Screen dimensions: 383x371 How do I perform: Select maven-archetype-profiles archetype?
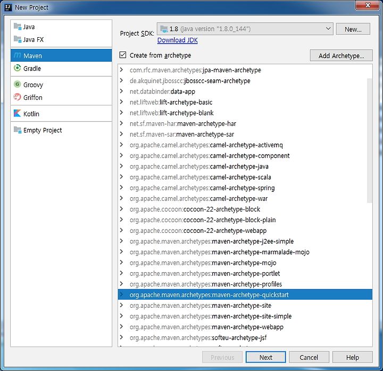pyautogui.click(x=245, y=284)
